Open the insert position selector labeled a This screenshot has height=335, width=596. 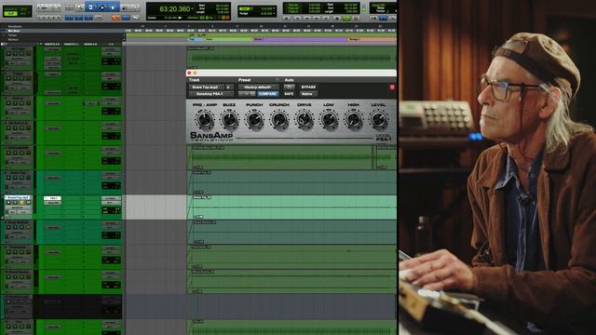[x=228, y=87]
